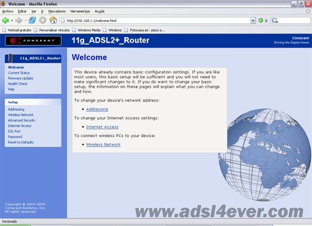Follow the Wireless Network link in welcome text
312x226 pixels.
point(103,144)
